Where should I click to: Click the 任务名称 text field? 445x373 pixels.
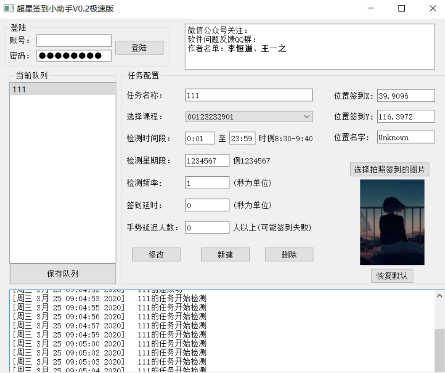(x=249, y=95)
